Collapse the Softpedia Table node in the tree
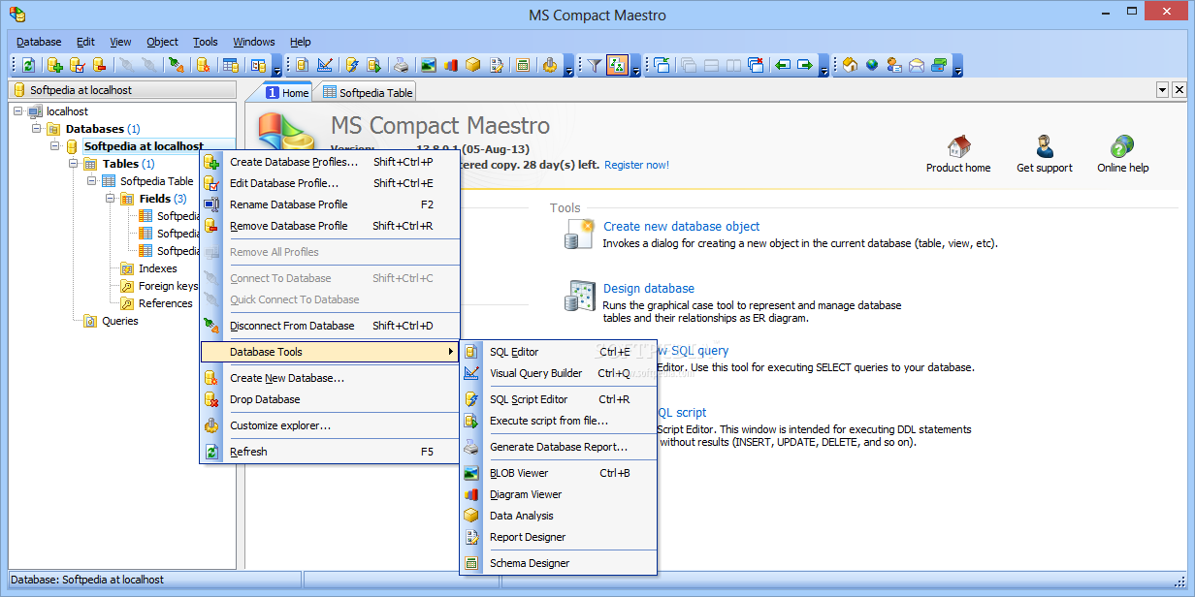The height and width of the screenshot is (597, 1195). [x=91, y=181]
